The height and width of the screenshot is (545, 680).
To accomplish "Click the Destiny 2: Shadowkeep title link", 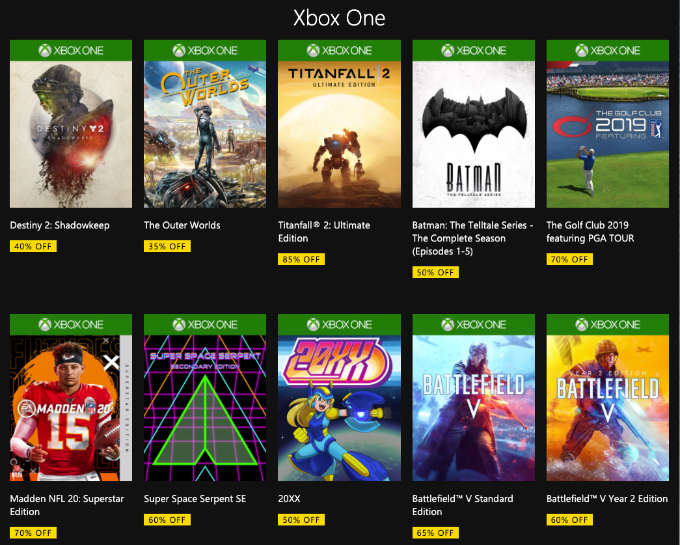I will coord(60,225).
